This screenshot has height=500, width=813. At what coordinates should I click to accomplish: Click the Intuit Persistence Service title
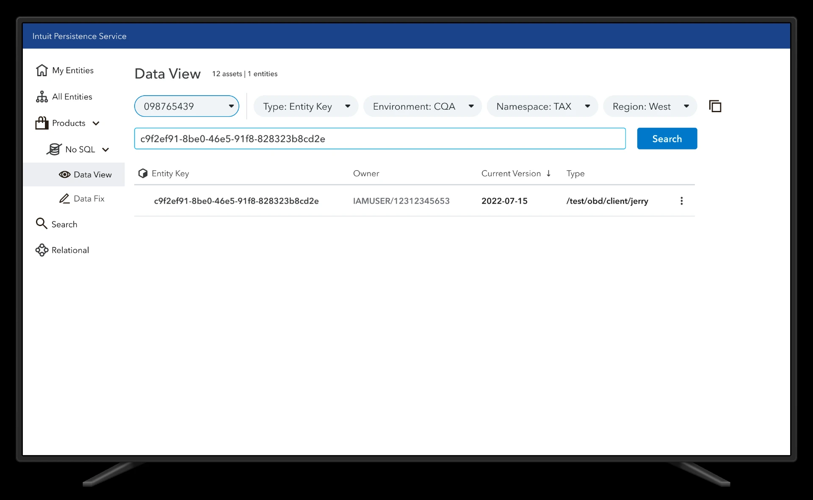79,36
